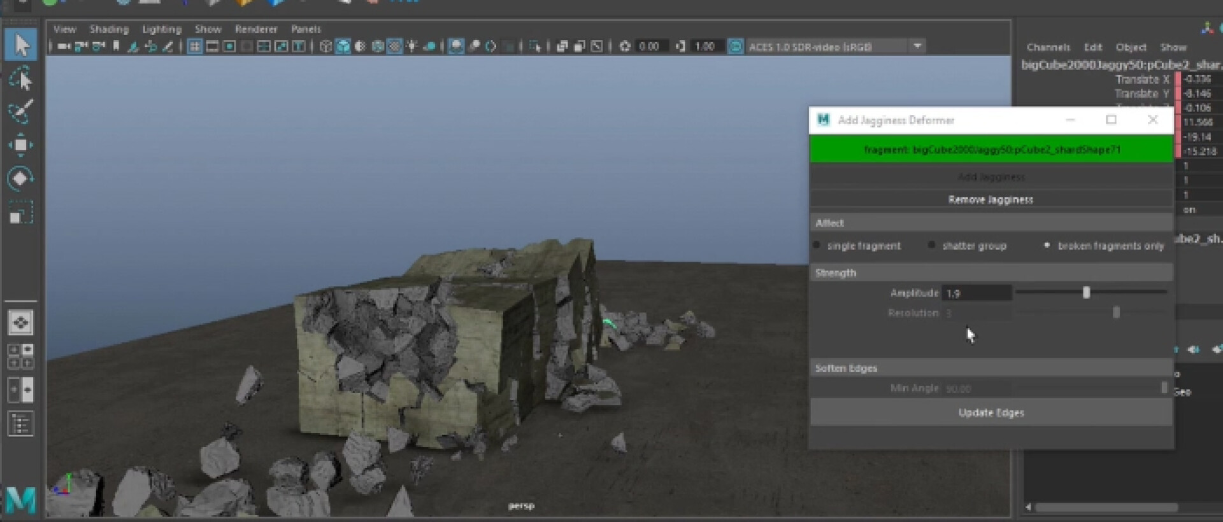Select the Scale tool

[21, 213]
